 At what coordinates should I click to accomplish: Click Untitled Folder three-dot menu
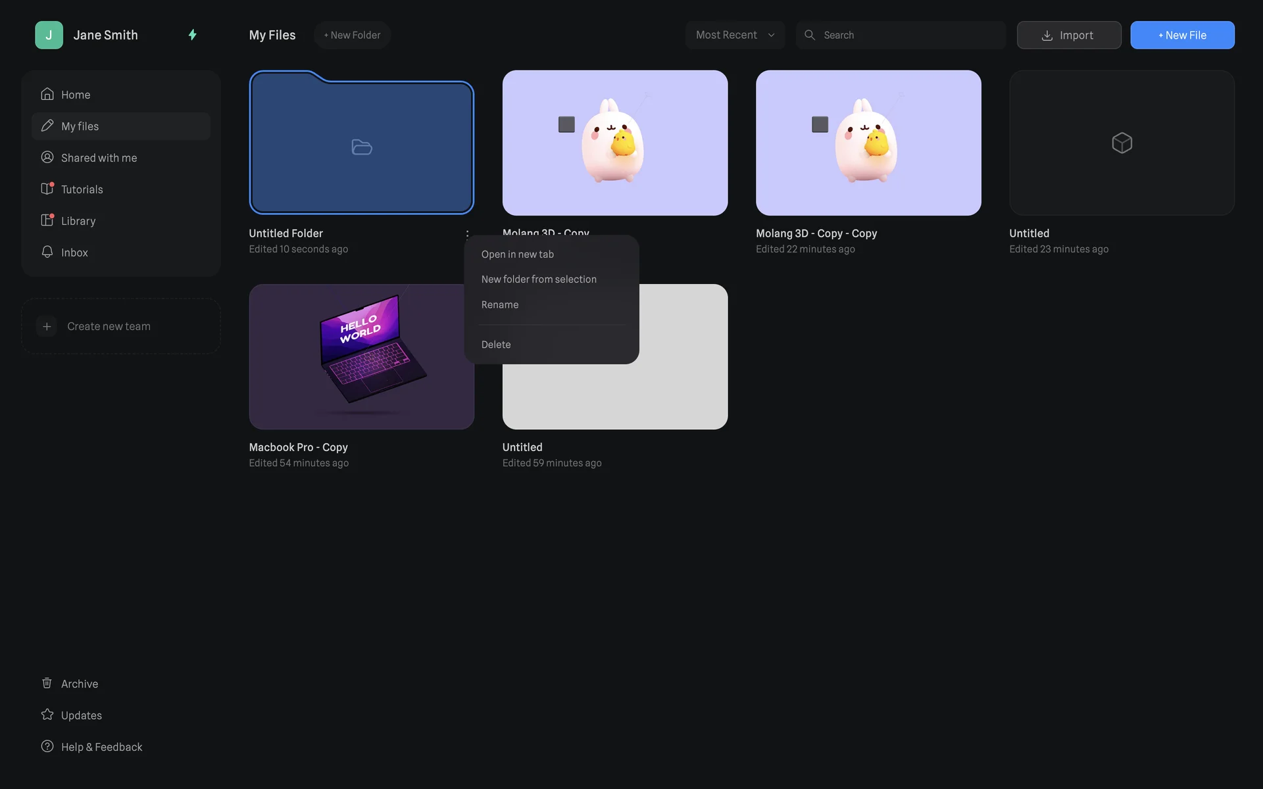point(467,234)
